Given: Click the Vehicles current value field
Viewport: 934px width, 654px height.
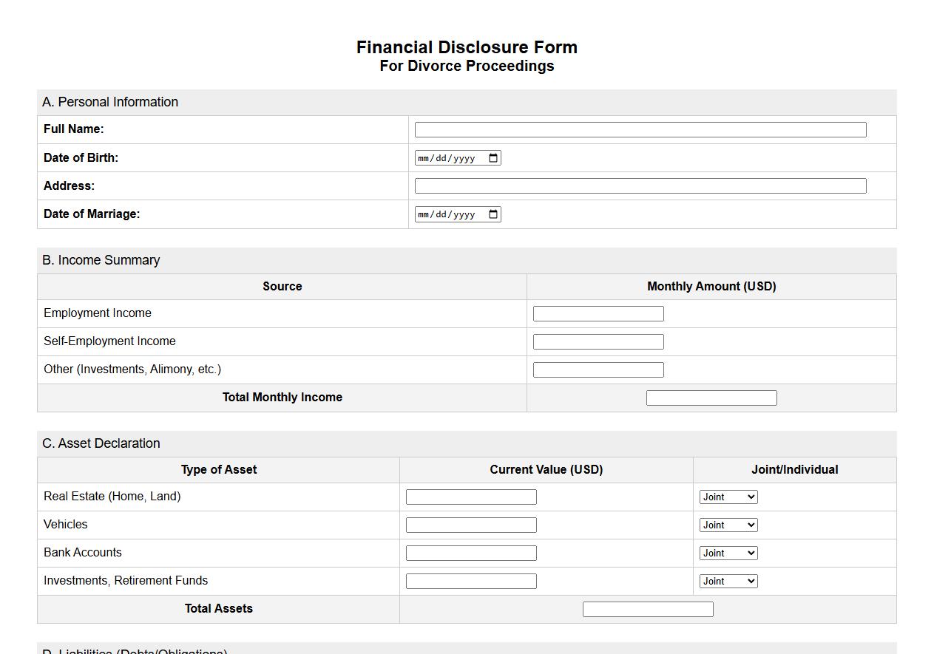Looking at the screenshot, I should pyautogui.click(x=471, y=525).
